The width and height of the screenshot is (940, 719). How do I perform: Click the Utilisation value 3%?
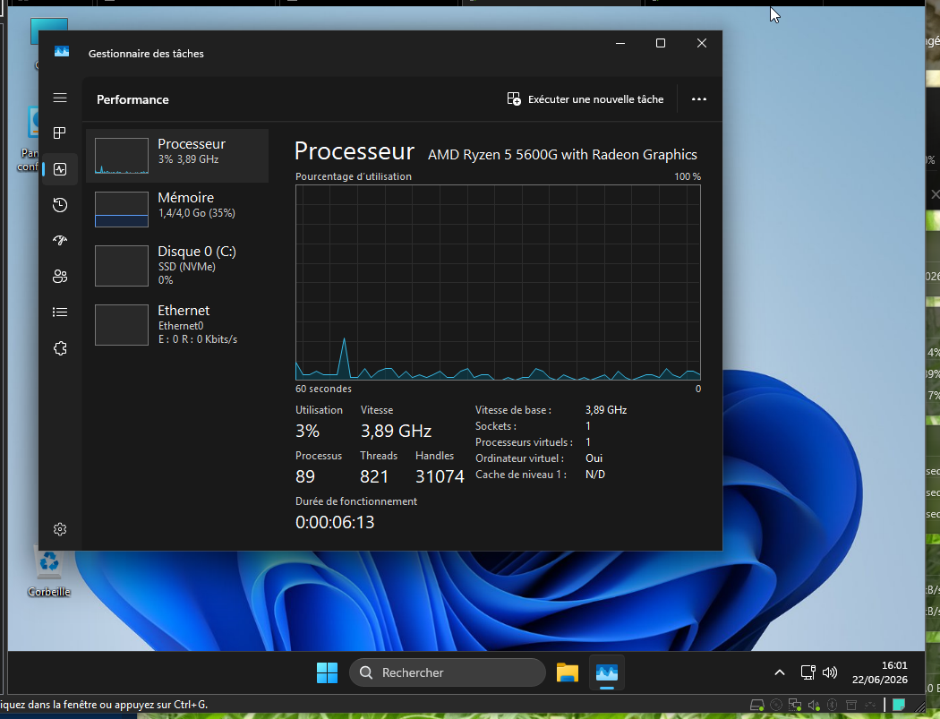pyautogui.click(x=308, y=432)
